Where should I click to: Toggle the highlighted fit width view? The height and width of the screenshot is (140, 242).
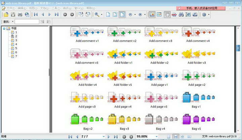tap(122, 15)
